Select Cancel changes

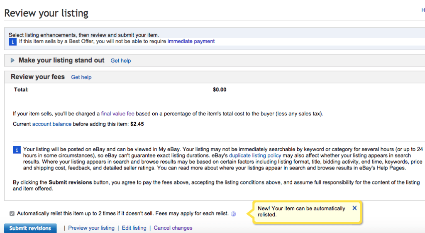point(173,228)
